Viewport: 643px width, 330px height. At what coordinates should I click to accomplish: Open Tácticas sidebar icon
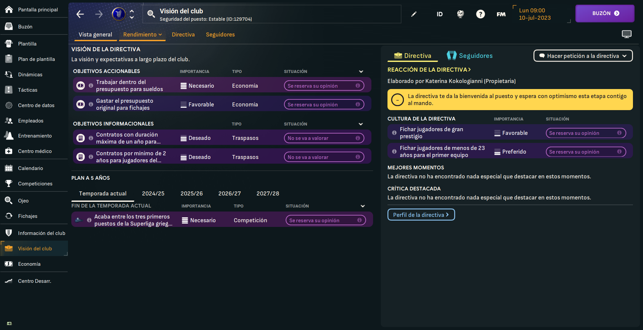coord(9,90)
